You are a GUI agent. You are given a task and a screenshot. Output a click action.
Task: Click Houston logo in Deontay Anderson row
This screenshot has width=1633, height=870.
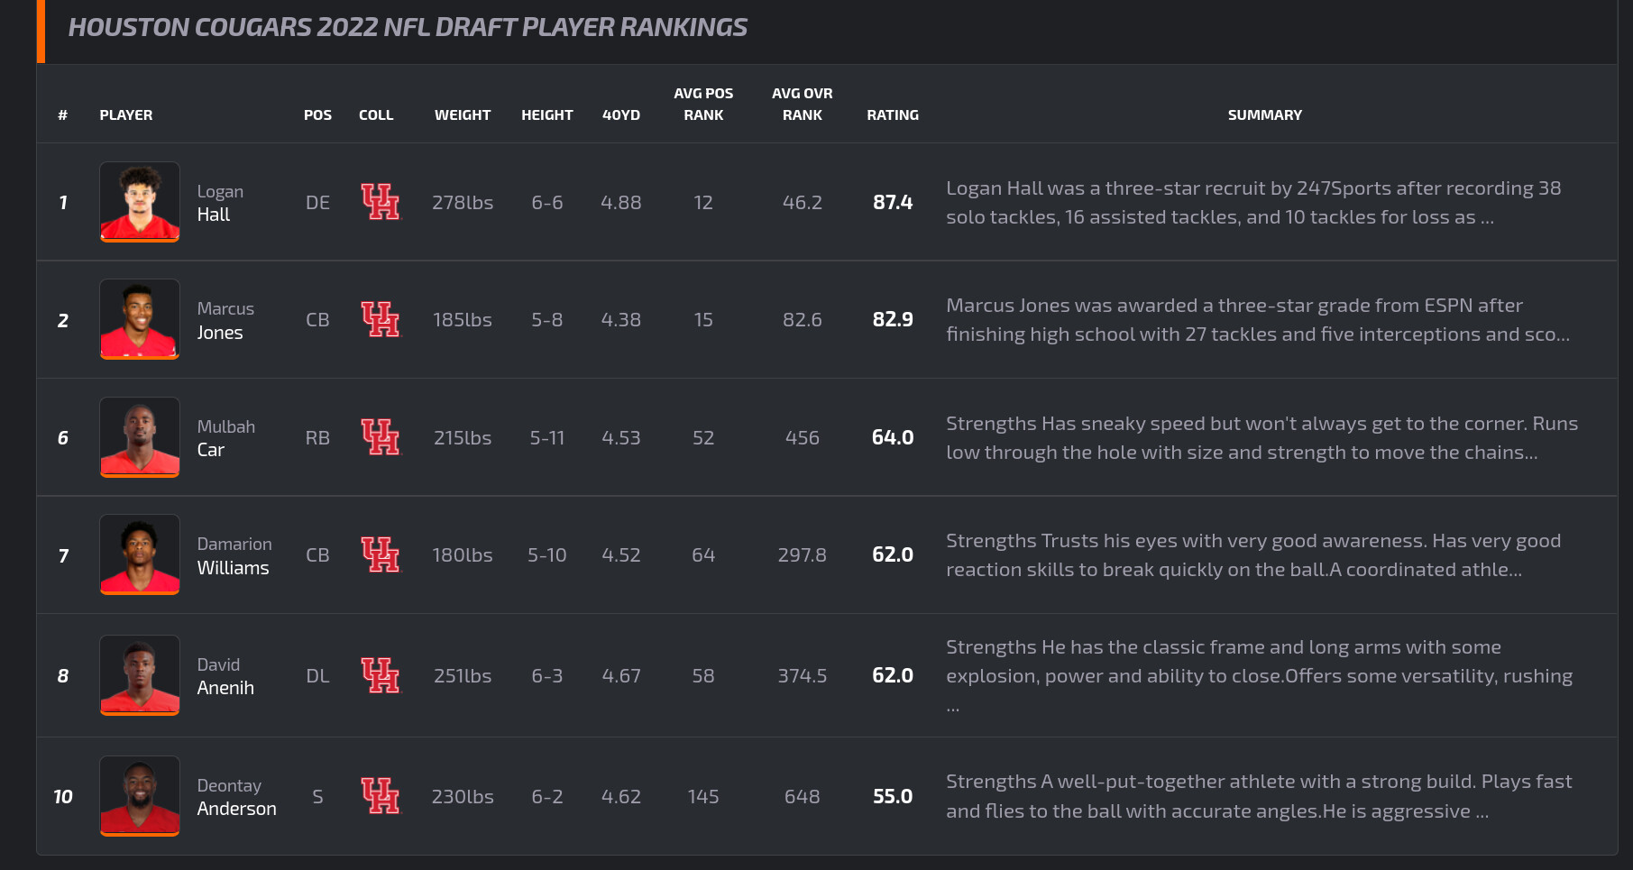coord(380,796)
